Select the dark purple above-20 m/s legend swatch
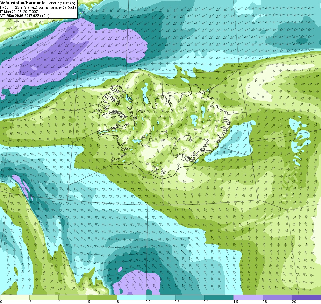Screen dimensions: 321x304 pyautogui.click(x=306, y=297)
